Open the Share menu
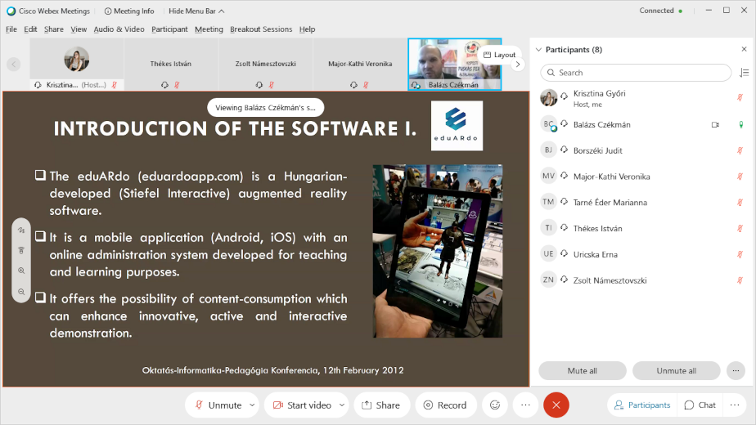The height and width of the screenshot is (425, 756). click(53, 29)
